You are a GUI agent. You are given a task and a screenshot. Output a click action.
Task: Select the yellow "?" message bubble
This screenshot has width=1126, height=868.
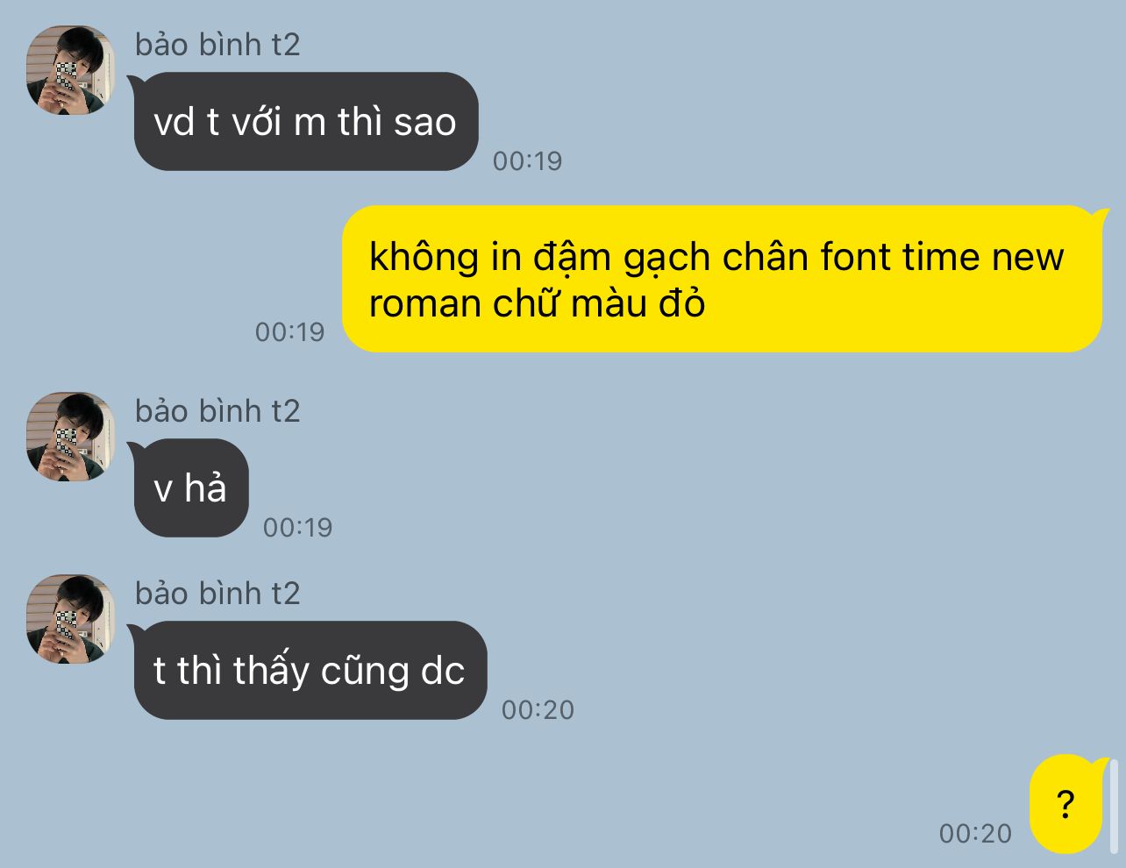click(x=1066, y=804)
